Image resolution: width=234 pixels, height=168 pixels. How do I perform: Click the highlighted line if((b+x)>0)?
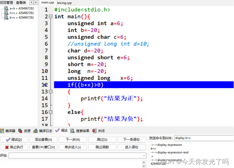tap(144, 85)
